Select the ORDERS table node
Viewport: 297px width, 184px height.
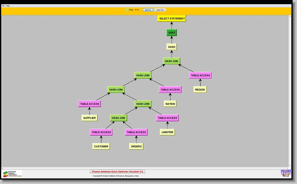[x=136, y=146]
